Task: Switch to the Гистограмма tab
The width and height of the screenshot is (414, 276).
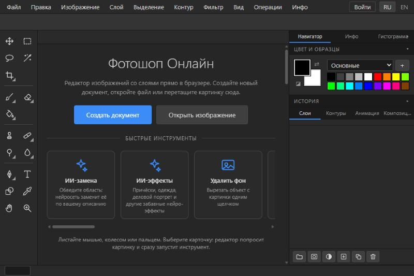Action: coord(393,36)
